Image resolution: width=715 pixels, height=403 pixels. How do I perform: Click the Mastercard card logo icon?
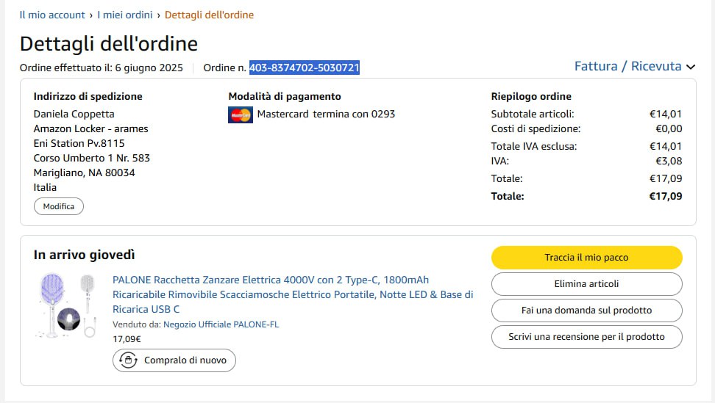[x=241, y=115]
